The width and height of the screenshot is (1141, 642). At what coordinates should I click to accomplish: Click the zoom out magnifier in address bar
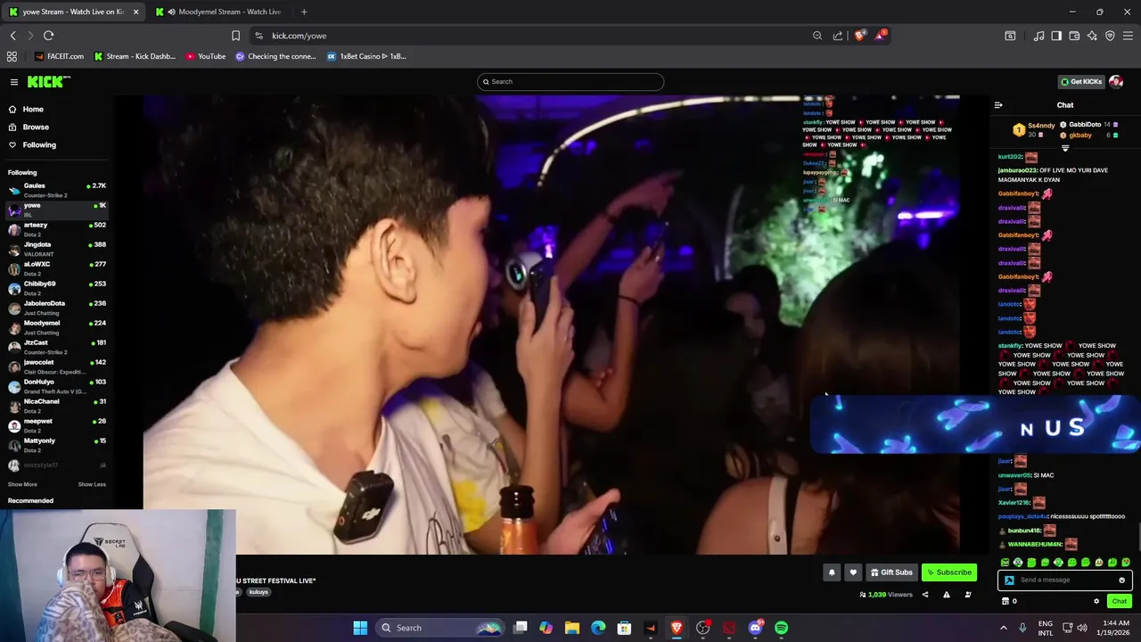coord(817,36)
